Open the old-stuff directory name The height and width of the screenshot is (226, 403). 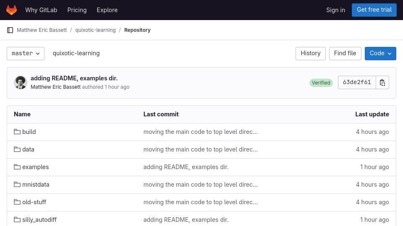[x=34, y=202]
